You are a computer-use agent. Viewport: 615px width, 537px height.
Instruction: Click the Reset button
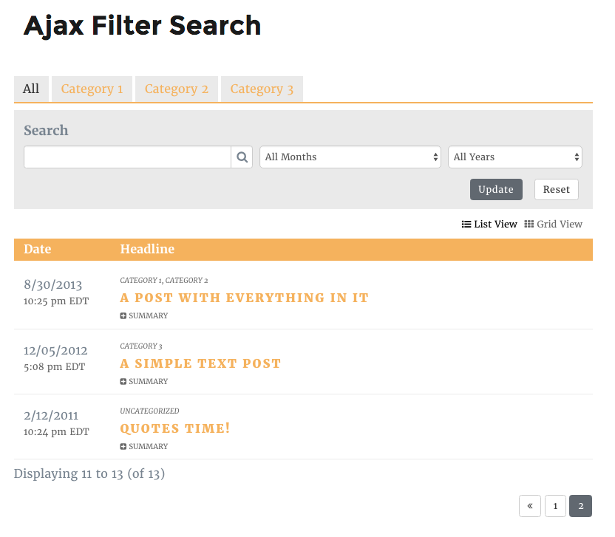556,189
